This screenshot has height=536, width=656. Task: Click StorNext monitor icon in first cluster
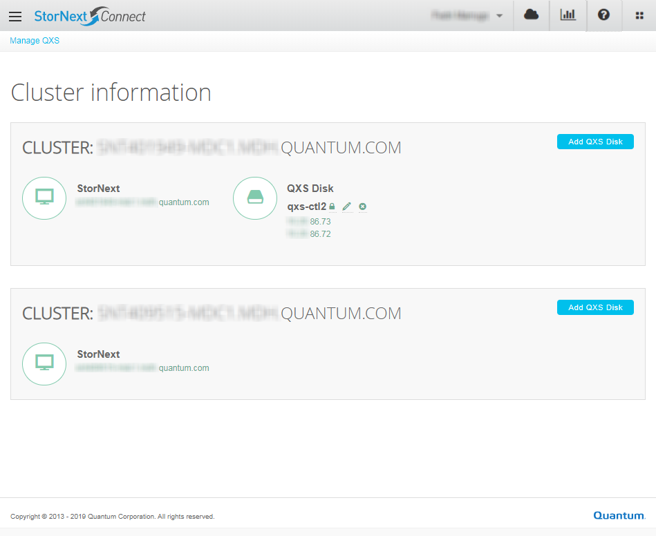[44, 198]
